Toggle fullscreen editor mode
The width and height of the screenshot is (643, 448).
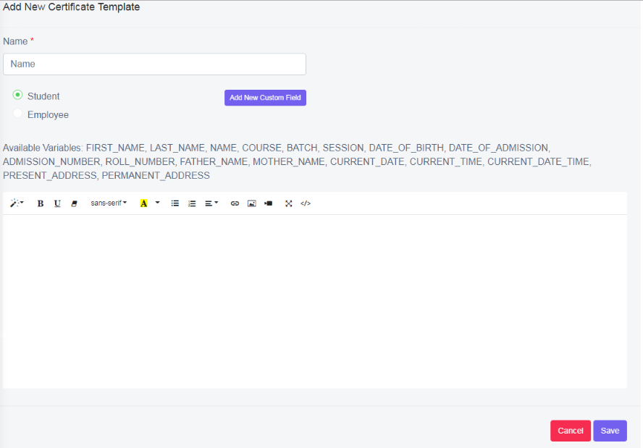[289, 203]
